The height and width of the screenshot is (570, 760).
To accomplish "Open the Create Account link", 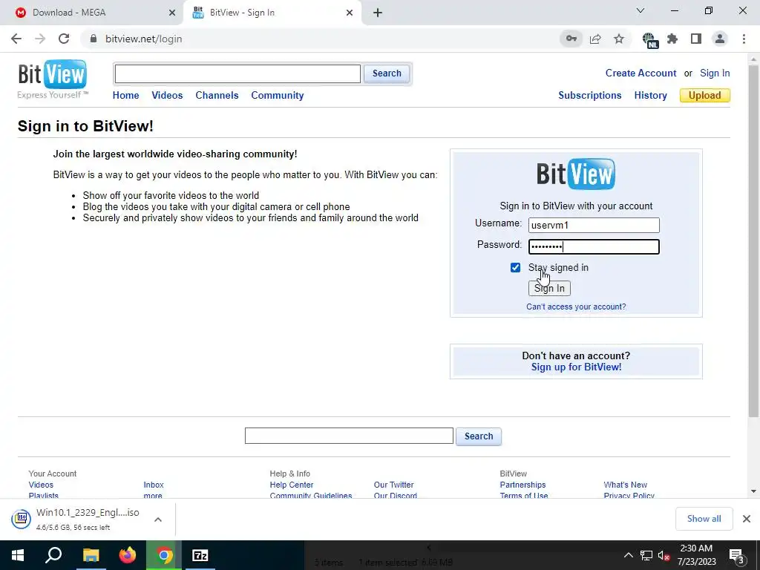I will (641, 73).
